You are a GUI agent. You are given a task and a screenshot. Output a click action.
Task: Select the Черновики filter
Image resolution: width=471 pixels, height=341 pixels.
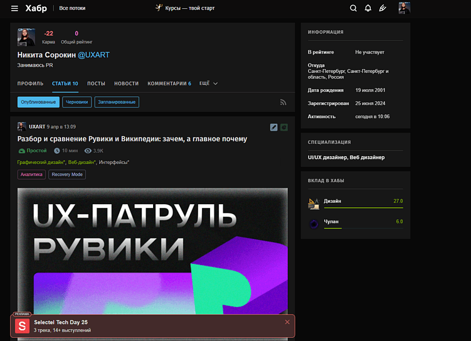77,102
